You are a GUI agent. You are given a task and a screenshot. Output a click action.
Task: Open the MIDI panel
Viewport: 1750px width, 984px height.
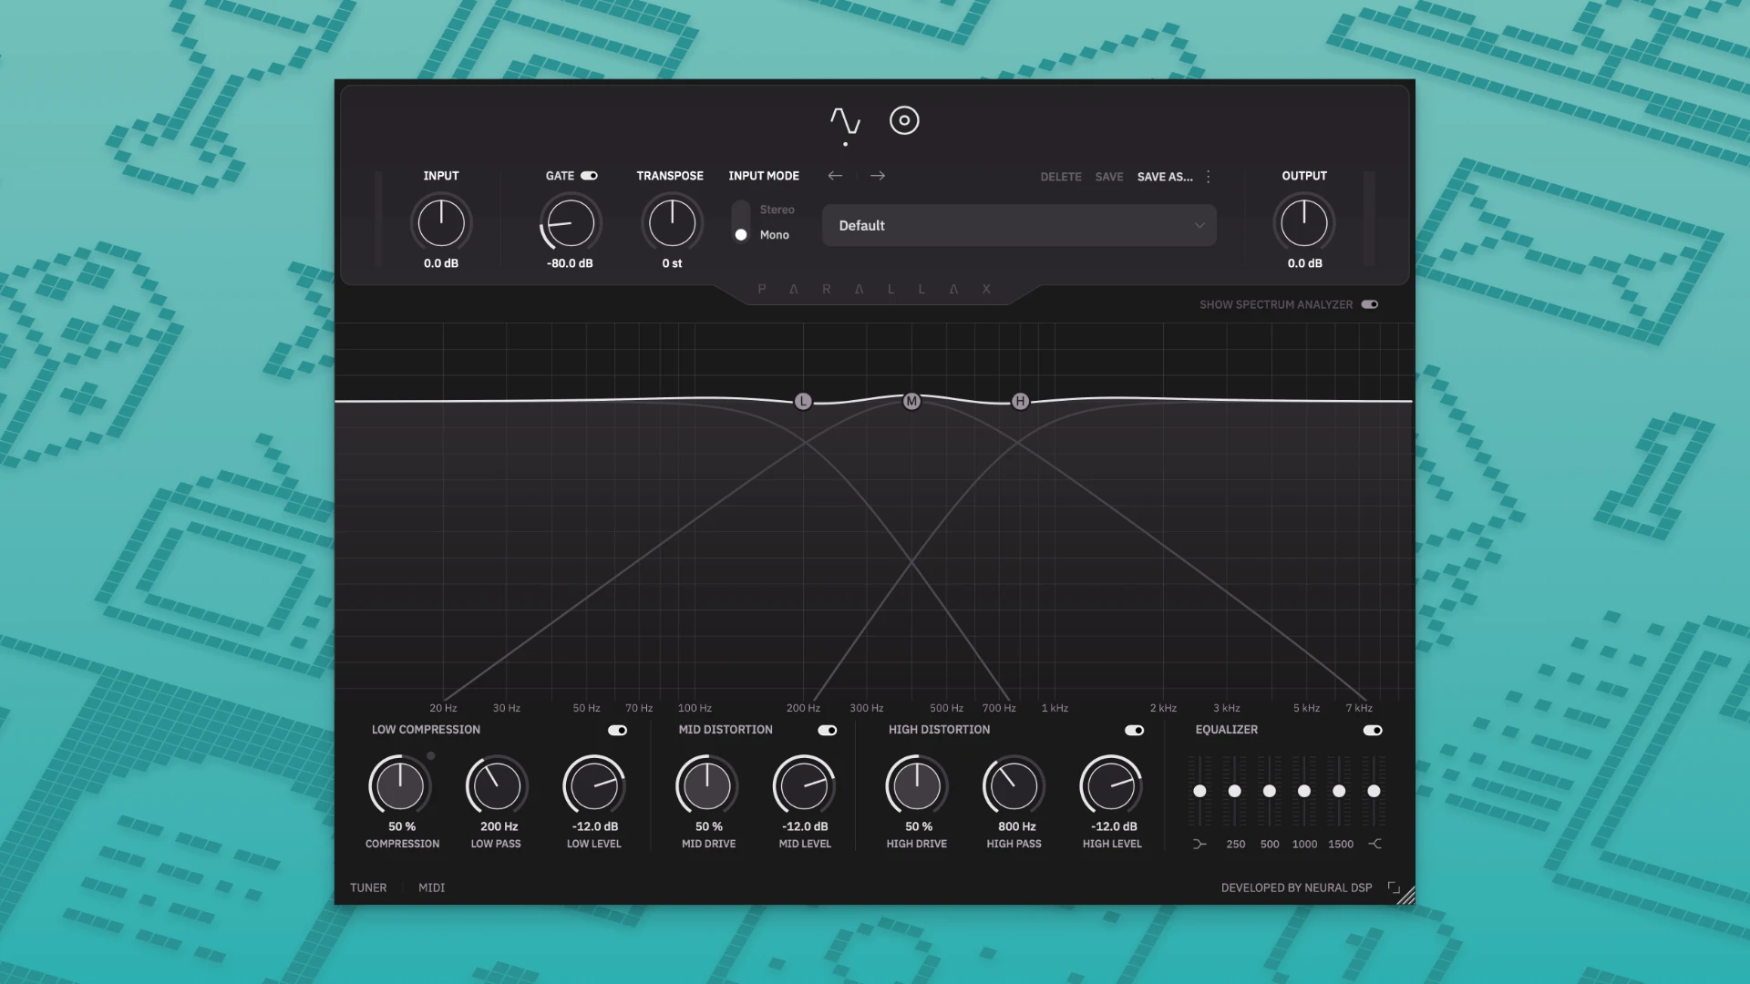pos(430,887)
